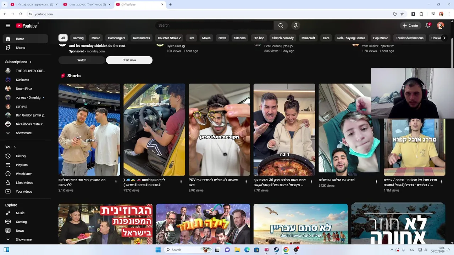
Task: Open Watch later in the sidebar
Action: pyautogui.click(x=25, y=174)
